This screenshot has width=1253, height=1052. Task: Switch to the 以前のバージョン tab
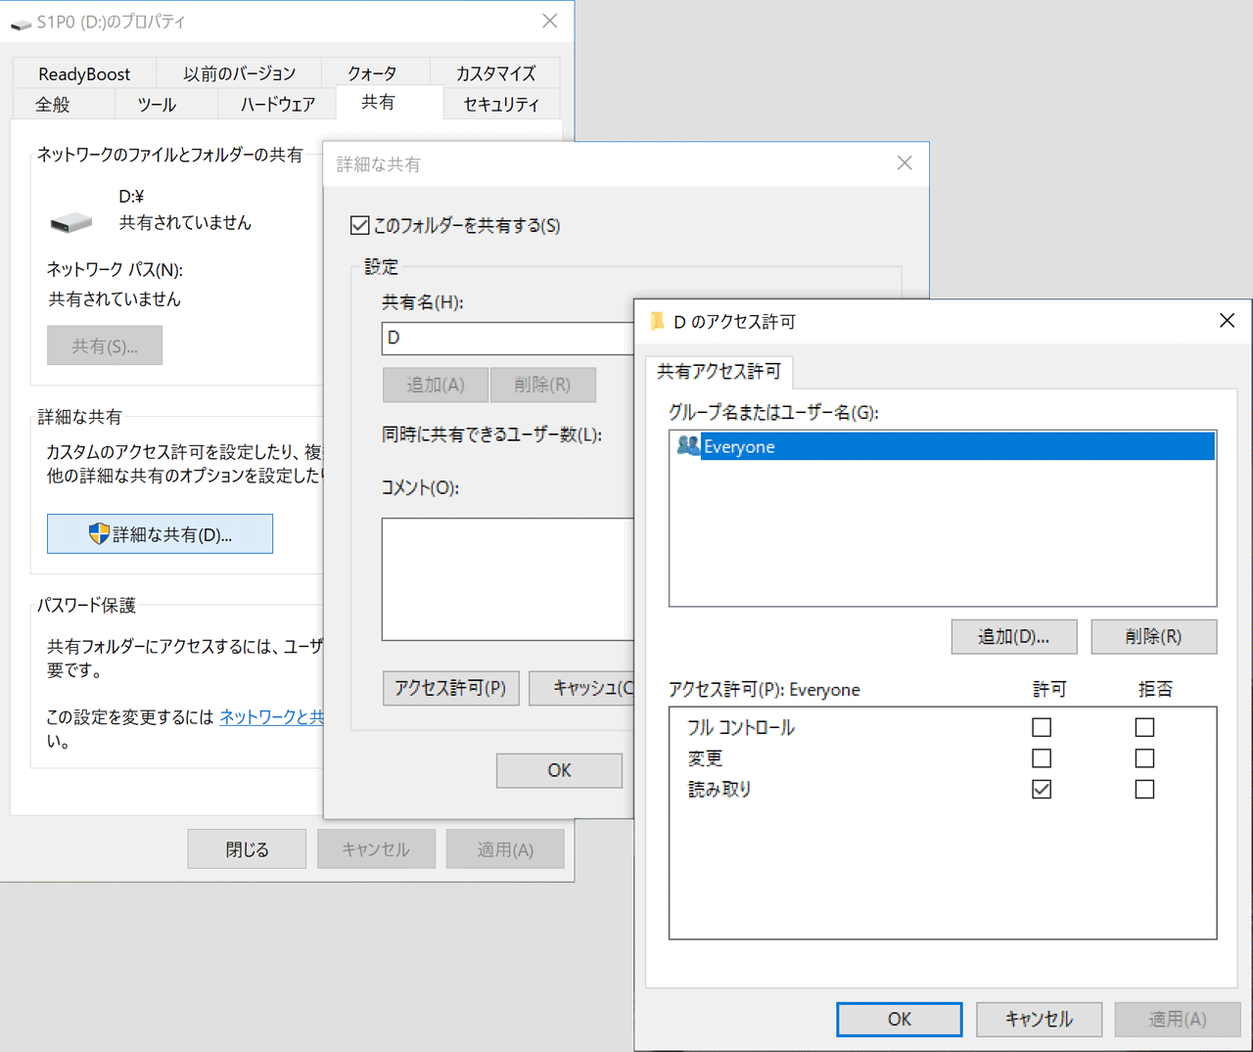(239, 73)
